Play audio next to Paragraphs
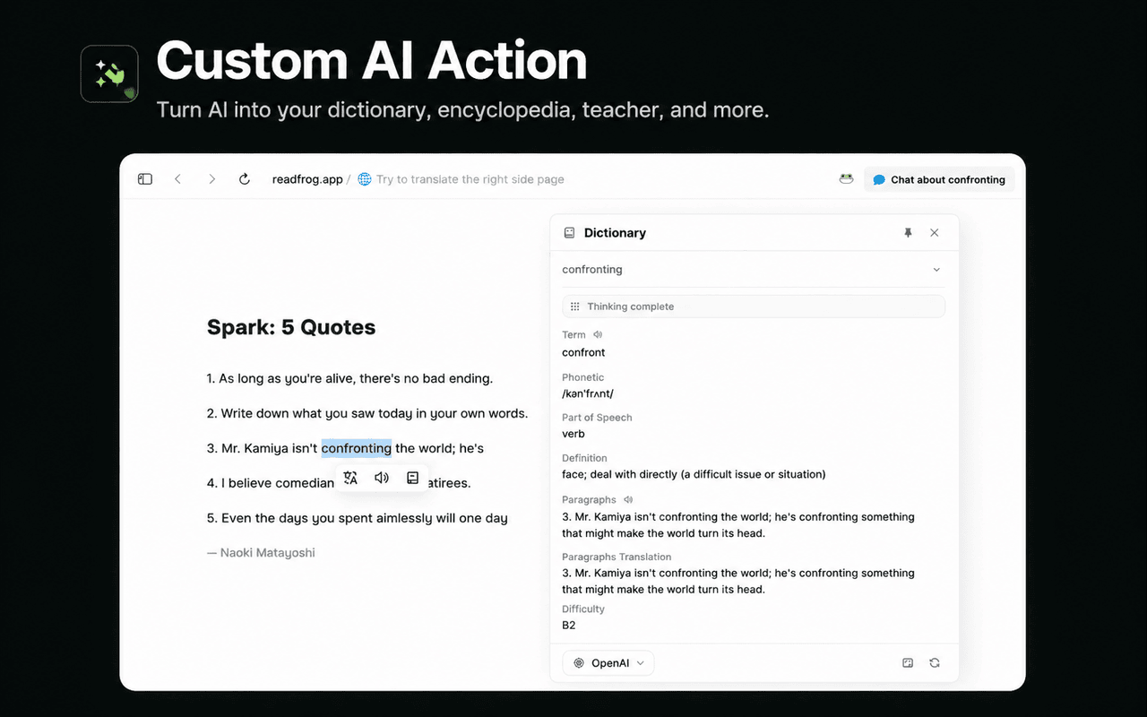 tap(628, 500)
